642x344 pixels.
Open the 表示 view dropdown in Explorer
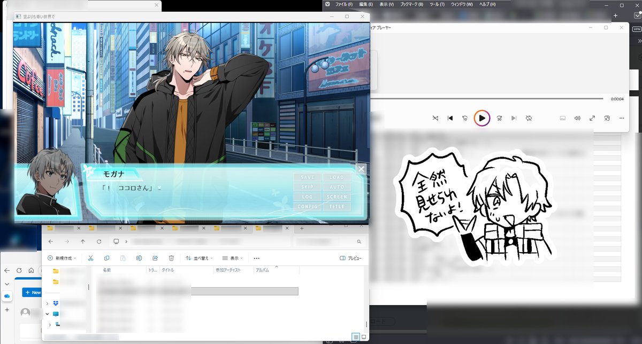click(x=233, y=258)
